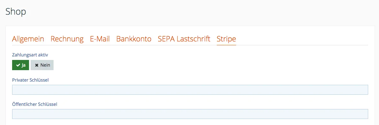Click the Shop page heading
The width and height of the screenshot is (379, 125).
16,11
